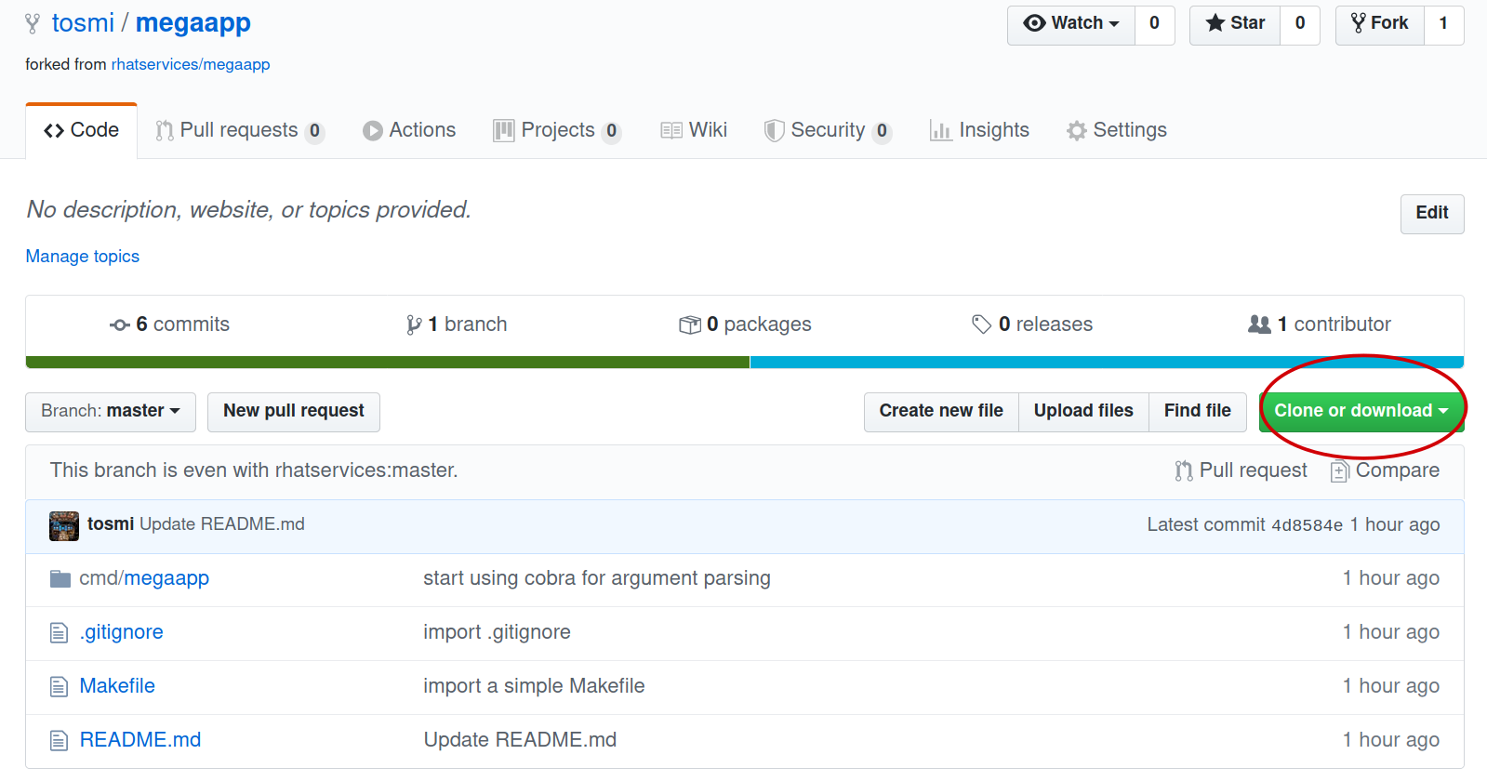This screenshot has width=1487, height=781.
Task: Switch to the Pull requests tab
Action: 239,131
